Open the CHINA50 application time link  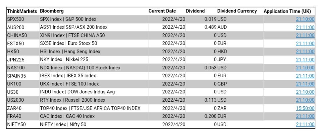point(305,35)
